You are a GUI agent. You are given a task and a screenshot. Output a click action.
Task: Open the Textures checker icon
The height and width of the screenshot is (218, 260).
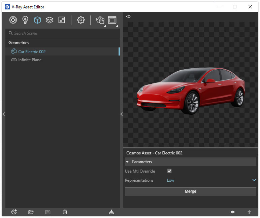click(62, 20)
